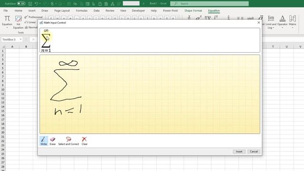Click the recognized equation preview box

pos(150,40)
